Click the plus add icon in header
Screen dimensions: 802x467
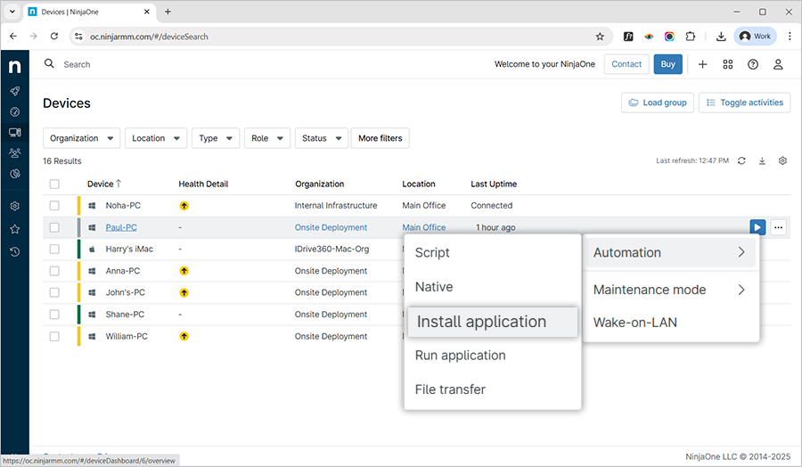703,64
